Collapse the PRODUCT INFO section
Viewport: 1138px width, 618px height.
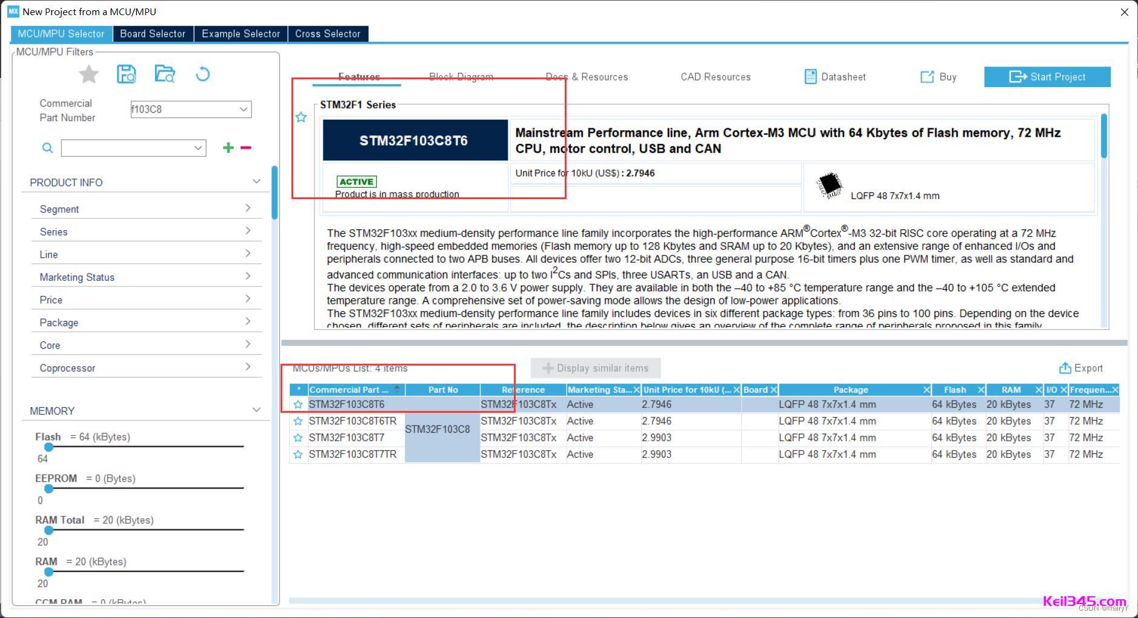256,182
